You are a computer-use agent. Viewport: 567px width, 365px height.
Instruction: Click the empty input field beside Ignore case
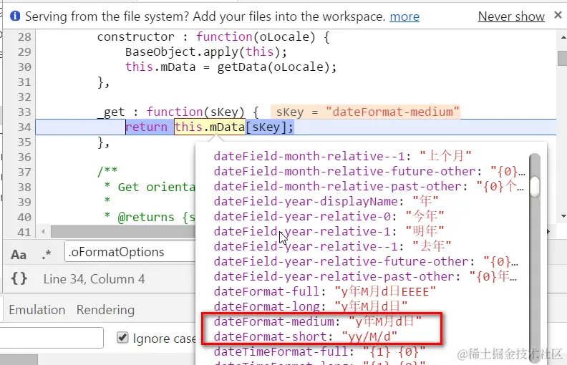tap(52, 338)
